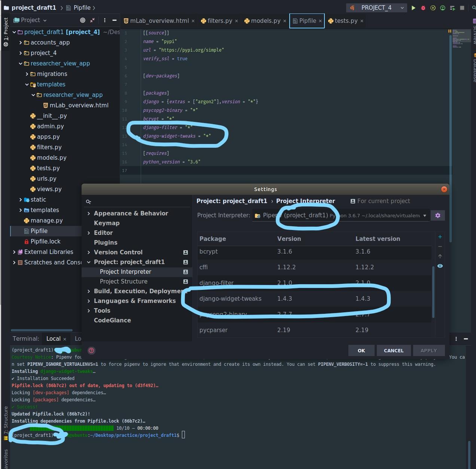Start debugging with the bug icon

423,7
